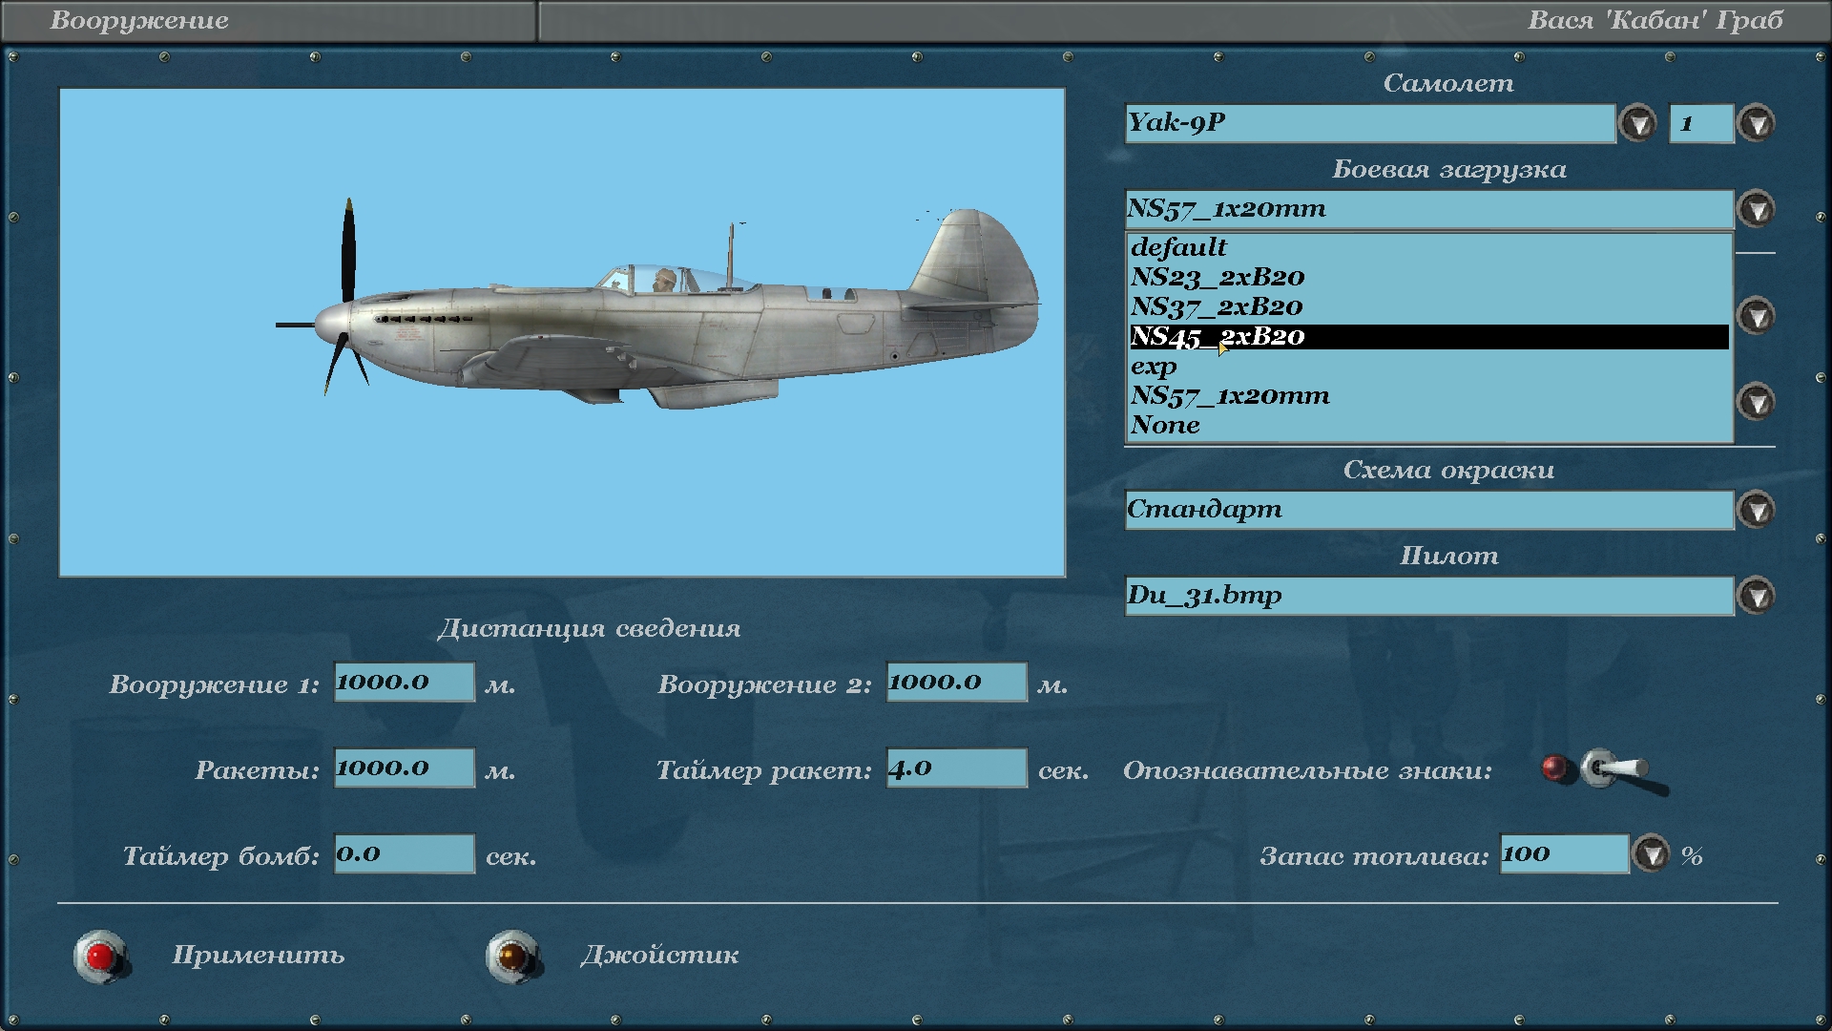Click the Вооружение 1 convergence field
This screenshot has height=1031, width=1832.
[404, 682]
